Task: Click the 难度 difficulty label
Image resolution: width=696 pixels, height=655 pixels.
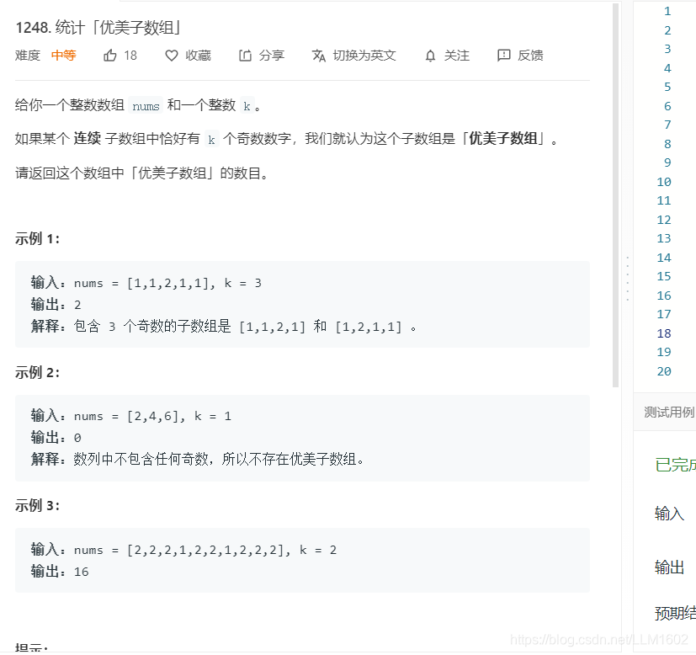Action: [x=28, y=56]
